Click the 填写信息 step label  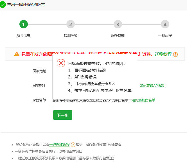pyautogui.click(x=24, y=35)
